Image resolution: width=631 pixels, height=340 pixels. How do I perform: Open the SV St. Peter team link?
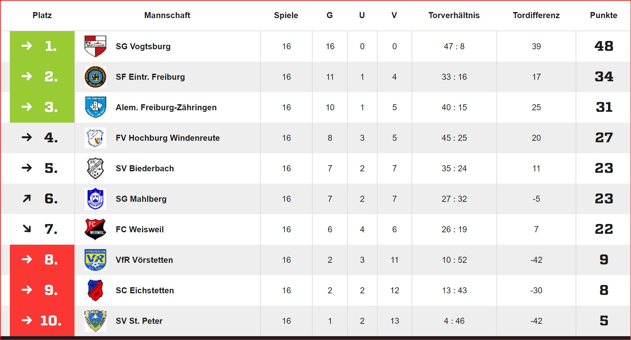tap(139, 321)
